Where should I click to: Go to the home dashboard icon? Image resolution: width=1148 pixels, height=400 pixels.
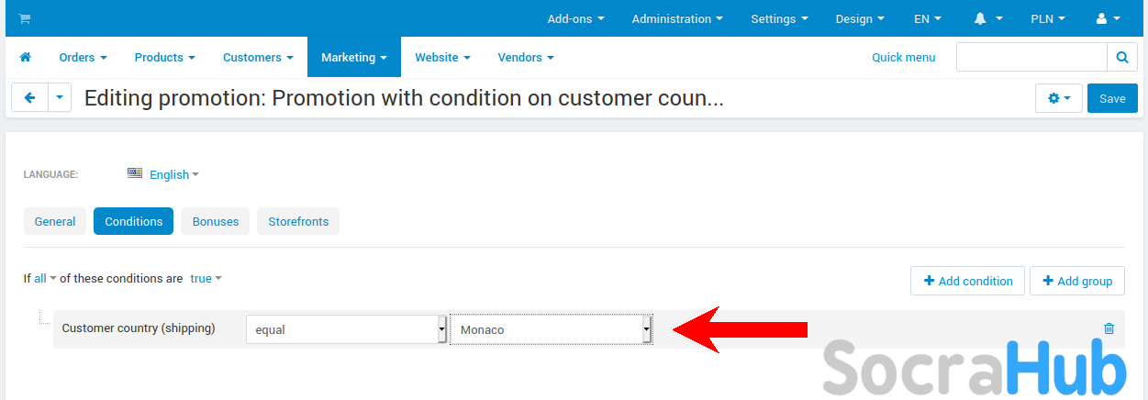25,57
